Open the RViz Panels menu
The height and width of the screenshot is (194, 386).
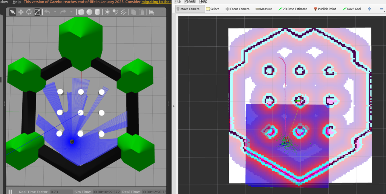(x=190, y=2)
